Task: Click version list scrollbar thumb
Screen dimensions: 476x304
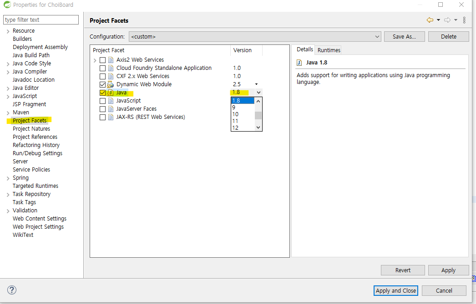Action: (x=258, y=115)
